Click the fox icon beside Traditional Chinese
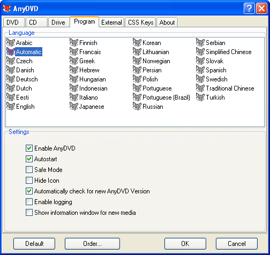The image size is (270, 255). pyautogui.click(x=200, y=88)
